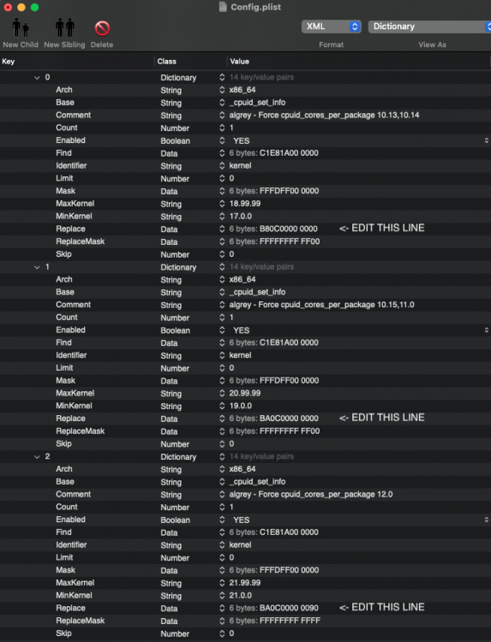Viewport: 491px width, 642px height.
Task: Select Replace value B80C0000 0000
Action: 288,229
